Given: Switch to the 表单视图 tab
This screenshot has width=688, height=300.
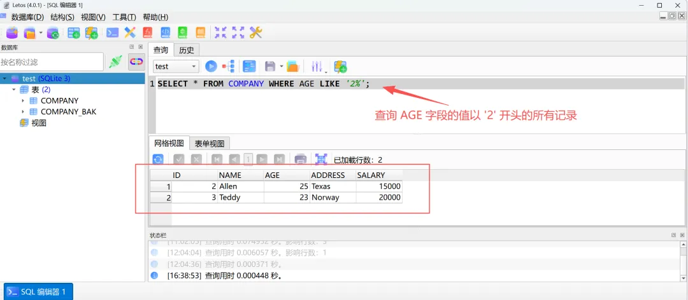Looking at the screenshot, I should coord(210,143).
